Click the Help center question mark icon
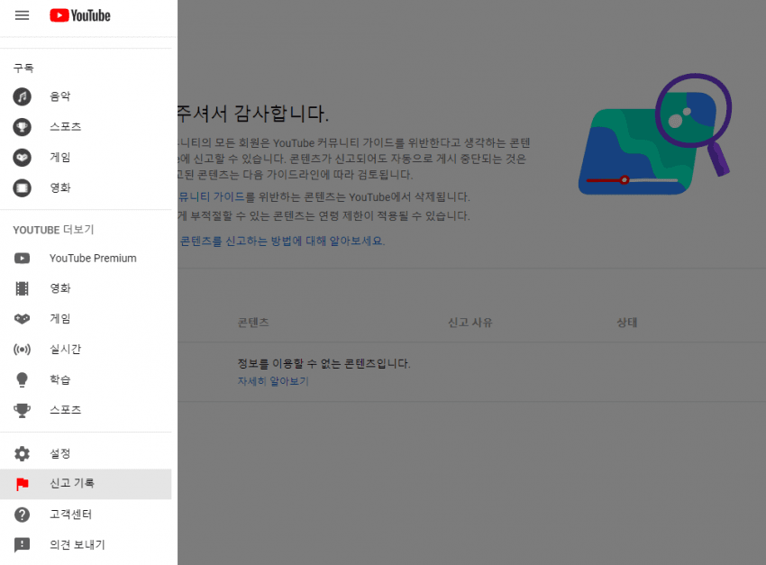Screen dimensions: 766x565 (x=22, y=515)
